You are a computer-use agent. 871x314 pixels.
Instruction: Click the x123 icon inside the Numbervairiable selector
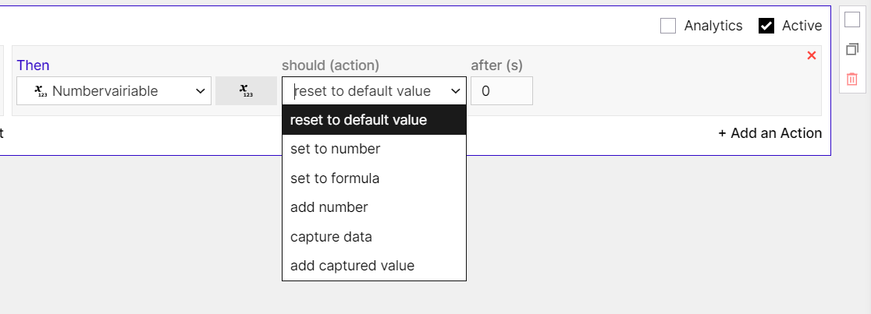tap(41, 91)
